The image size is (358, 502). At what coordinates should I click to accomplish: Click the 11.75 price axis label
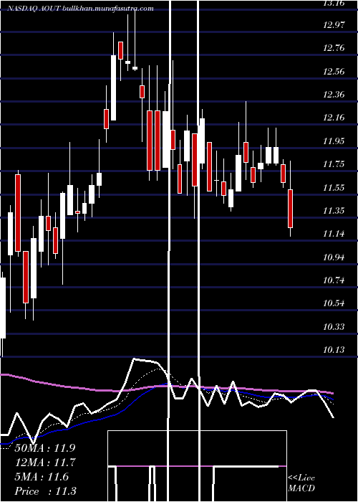(x=334, y=164)
